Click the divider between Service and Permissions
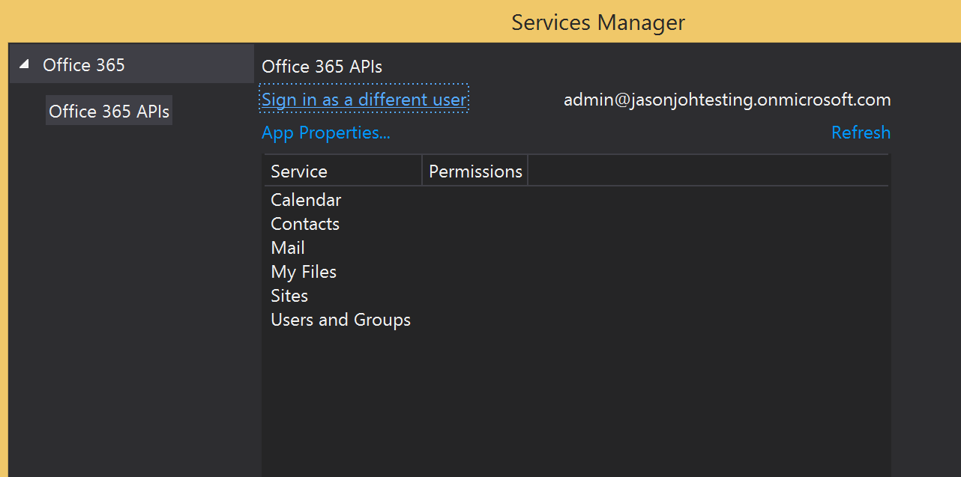This screenshot has width=961, height=477. point(422,171)
